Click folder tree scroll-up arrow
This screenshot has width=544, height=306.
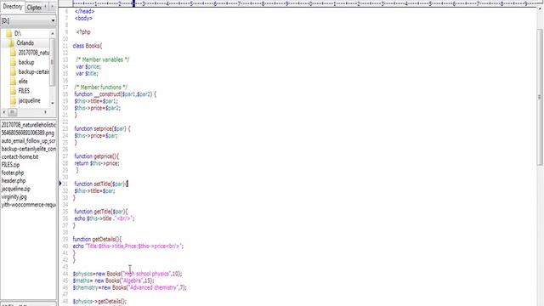click(x=53, y=33)
